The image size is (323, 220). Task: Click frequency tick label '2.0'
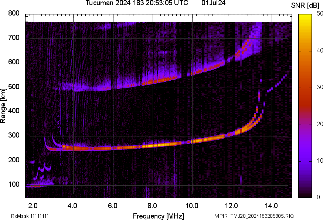click(x=33, y=206)
